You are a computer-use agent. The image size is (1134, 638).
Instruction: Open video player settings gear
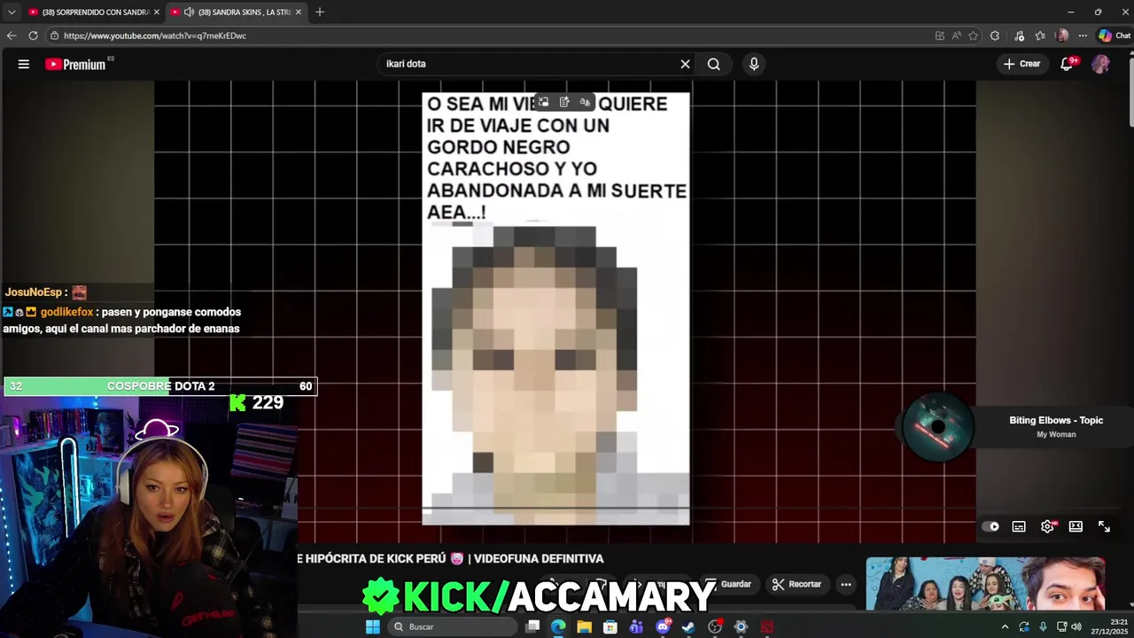(x=1047, y=526)
